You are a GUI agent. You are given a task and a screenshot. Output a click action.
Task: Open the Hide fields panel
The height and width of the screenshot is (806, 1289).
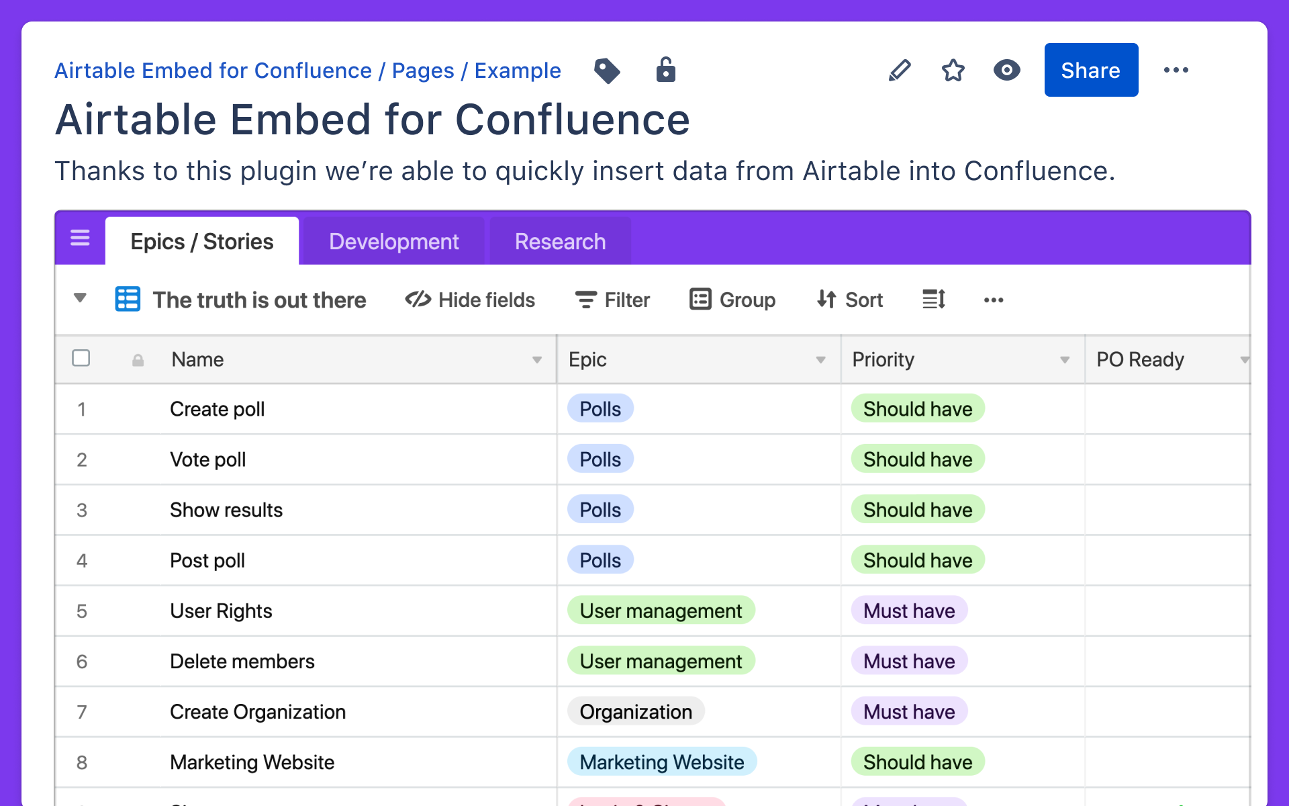pyautogui.click(x=470, y=300)
